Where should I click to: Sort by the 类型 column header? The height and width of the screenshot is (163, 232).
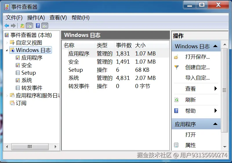click(104, 45)
